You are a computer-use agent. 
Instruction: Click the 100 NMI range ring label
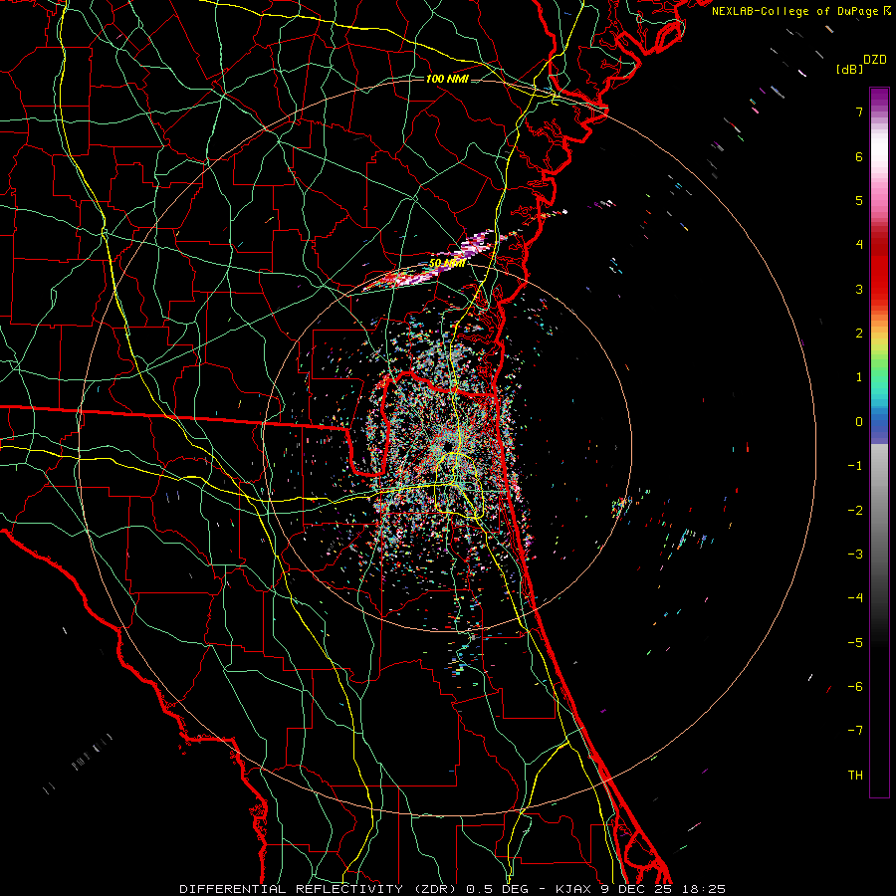pyautogui.click(x=447, y=79)
